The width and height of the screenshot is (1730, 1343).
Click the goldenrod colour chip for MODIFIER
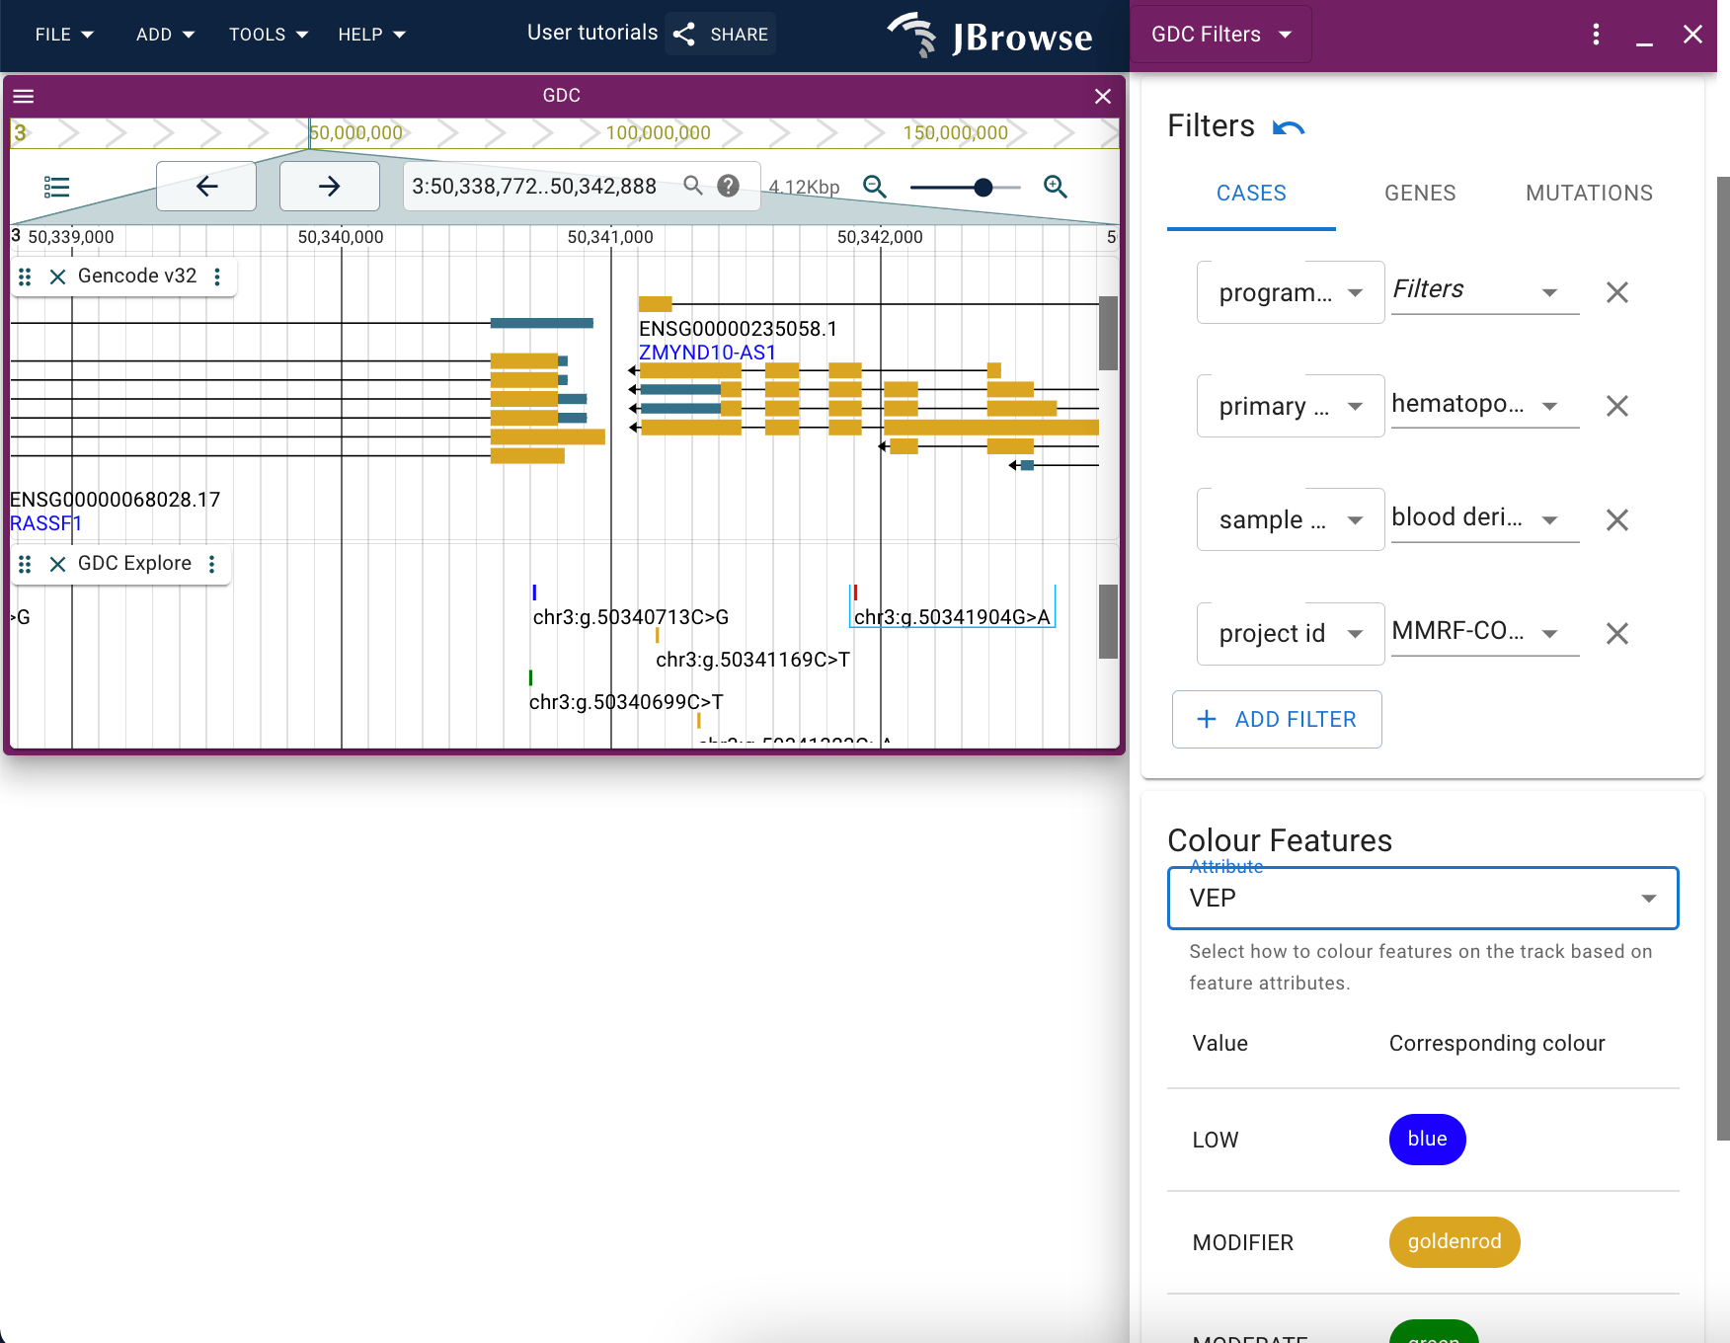coord(1455,1242)
